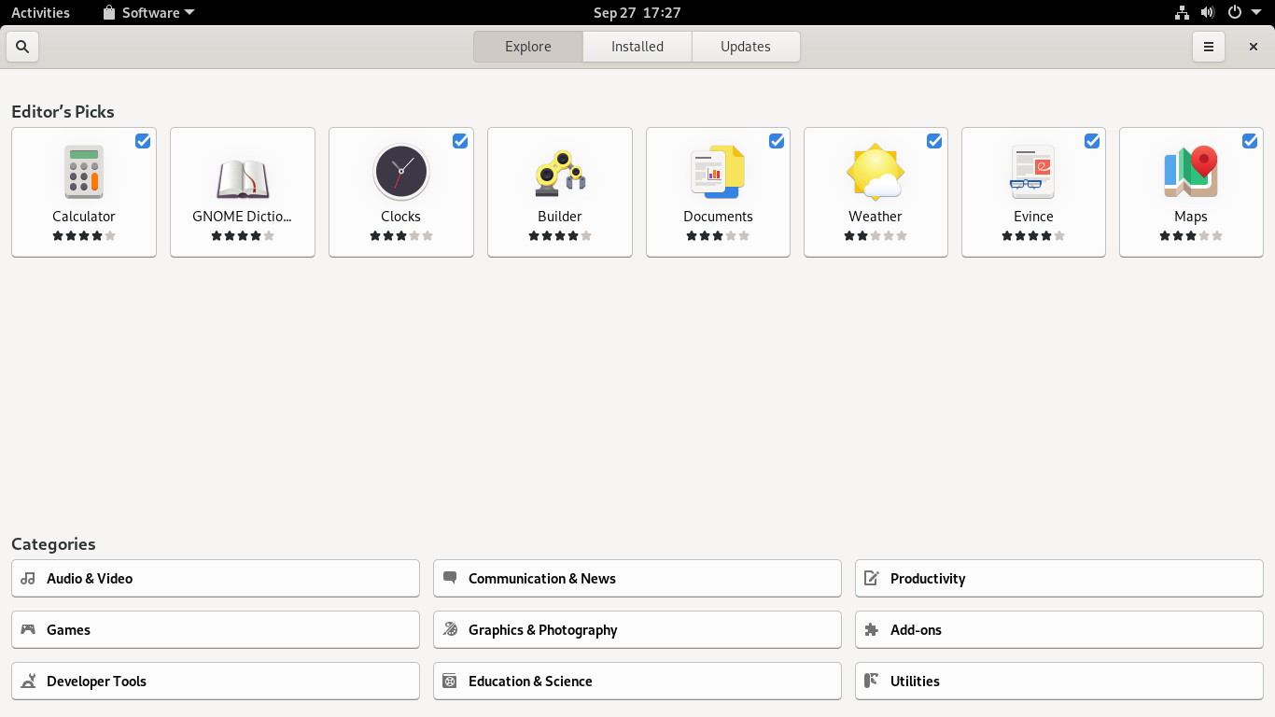Click the "Documents" app name label
1275x717 pixels.
718,217
